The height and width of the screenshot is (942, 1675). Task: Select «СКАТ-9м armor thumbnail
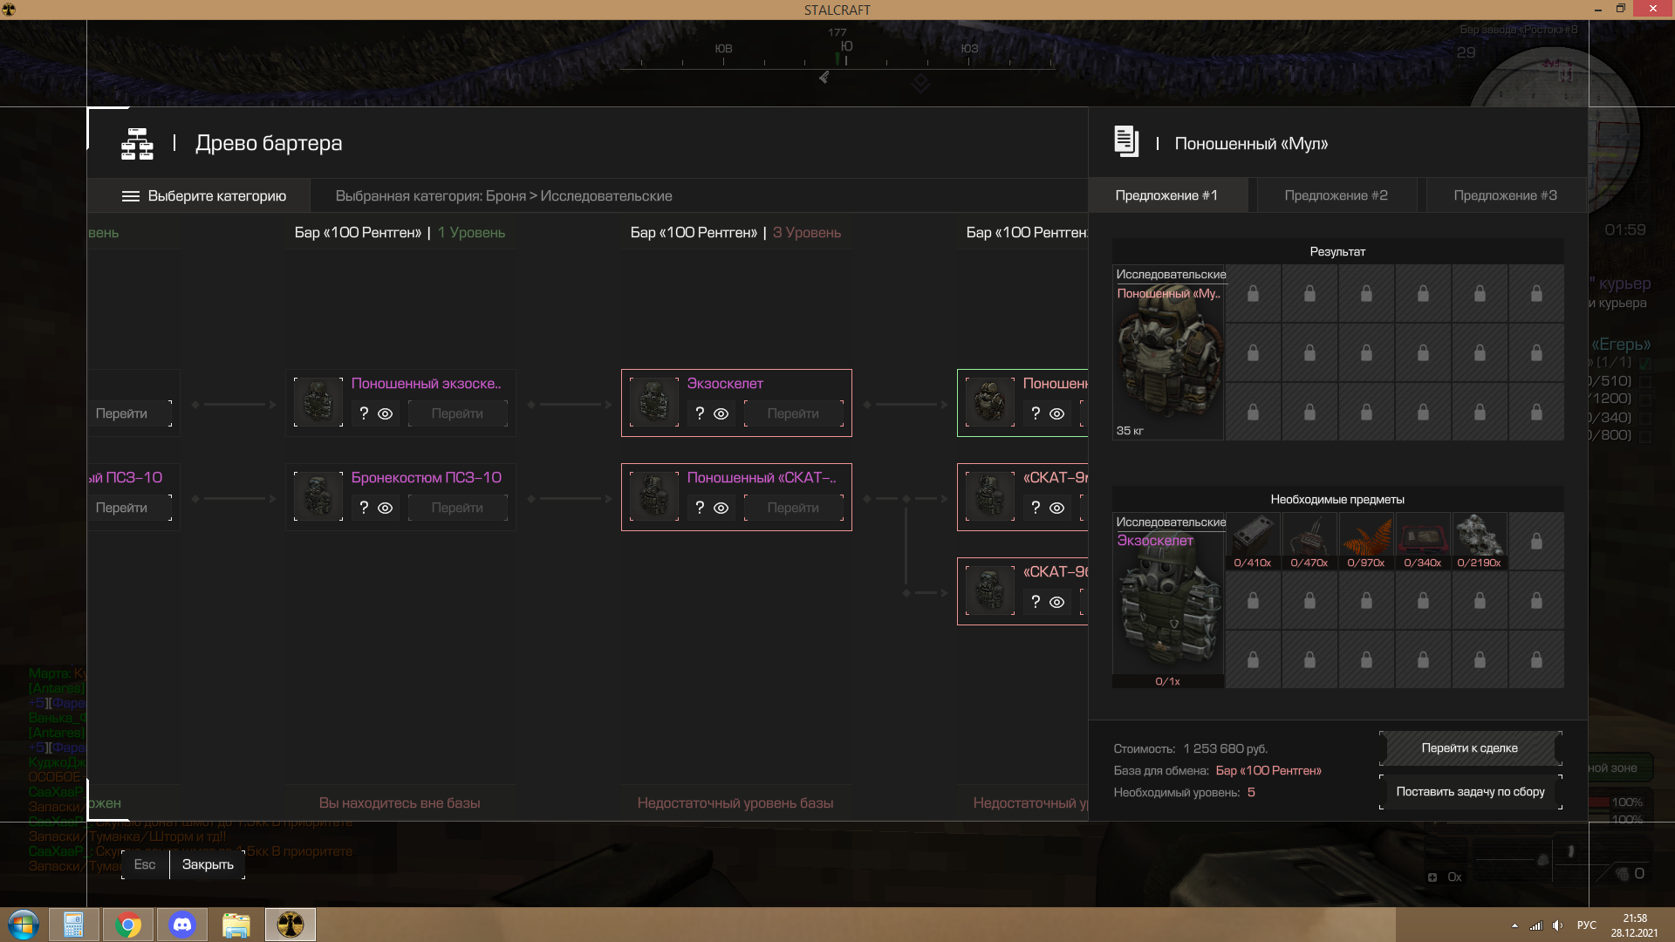point(990,496)
